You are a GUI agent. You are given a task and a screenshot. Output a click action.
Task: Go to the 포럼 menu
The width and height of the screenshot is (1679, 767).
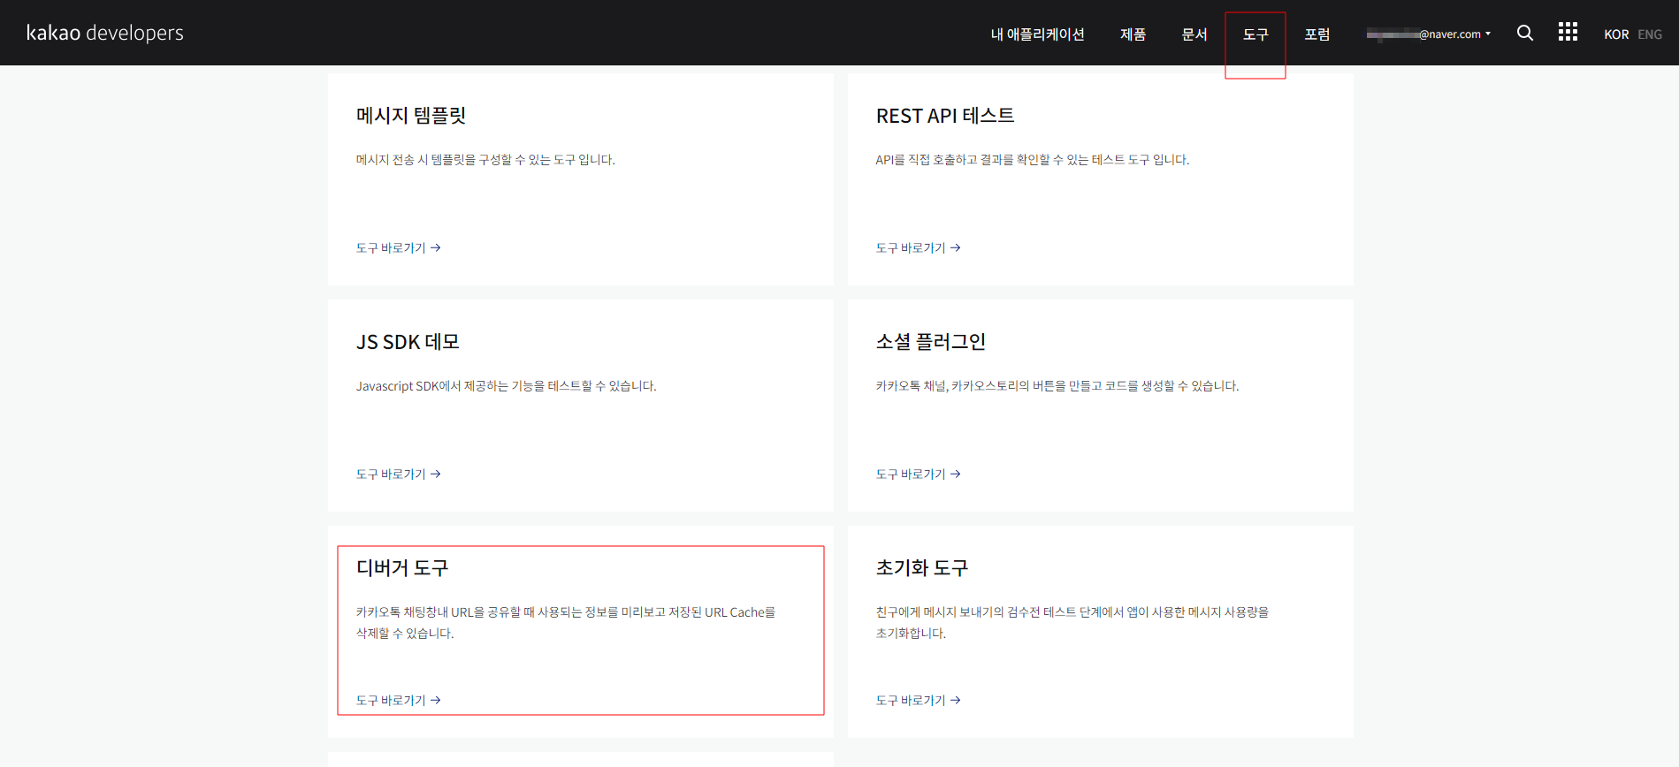1317,34
